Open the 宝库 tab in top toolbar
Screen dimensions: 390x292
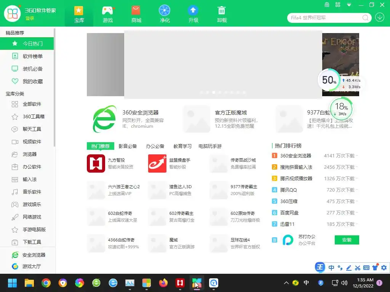79,14
